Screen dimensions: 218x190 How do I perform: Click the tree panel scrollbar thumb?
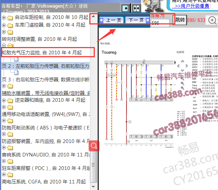pyautogui.click(x=94, y=165)
